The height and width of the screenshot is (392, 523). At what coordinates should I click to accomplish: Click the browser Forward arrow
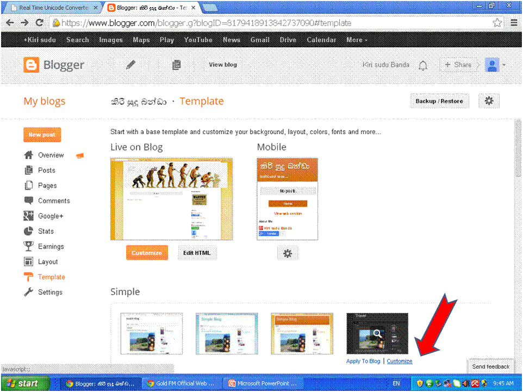[x=24, y=23]
